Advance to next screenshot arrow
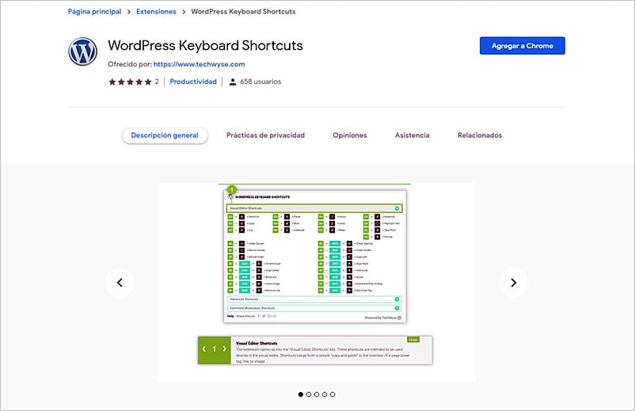 click(x=513, y=282)
